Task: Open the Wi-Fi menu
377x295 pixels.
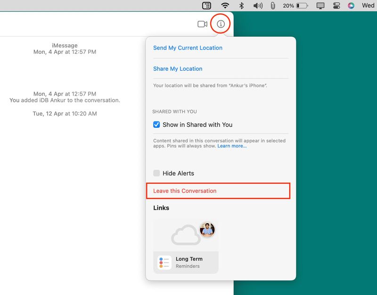Action: click(225, 6)
